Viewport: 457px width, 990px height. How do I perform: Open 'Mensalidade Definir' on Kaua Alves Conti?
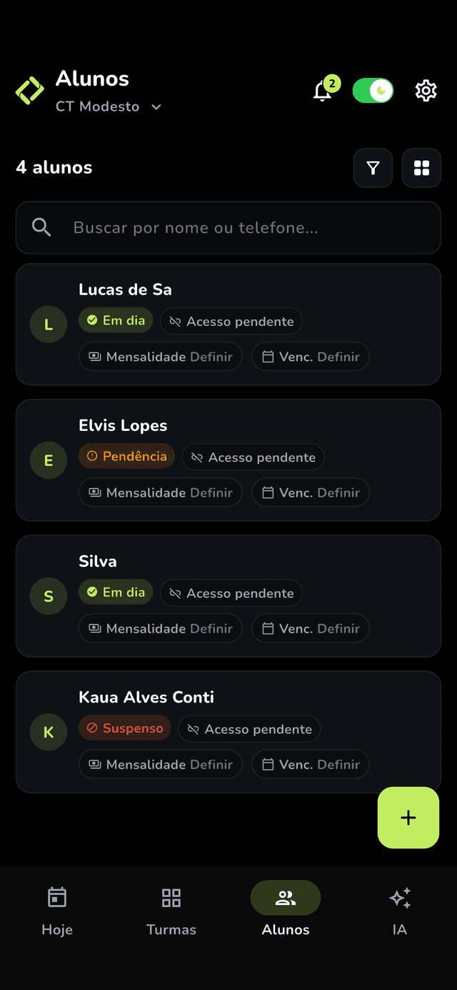160,764
